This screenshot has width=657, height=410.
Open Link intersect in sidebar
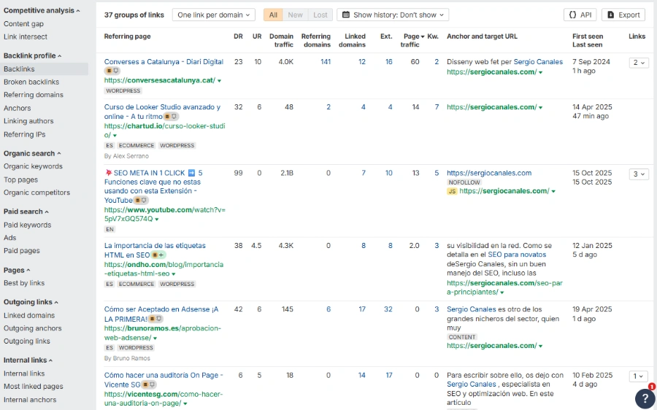point(25,37)
